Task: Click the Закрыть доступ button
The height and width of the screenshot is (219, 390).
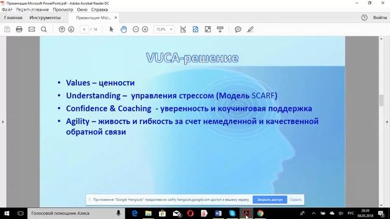Action: 270,200
